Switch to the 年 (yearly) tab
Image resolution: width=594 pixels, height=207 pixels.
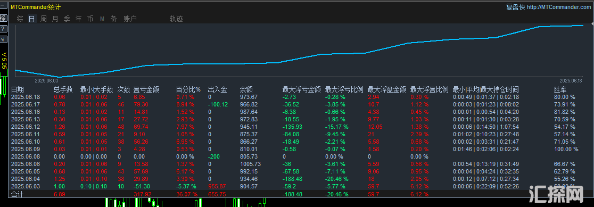click(x=78, y=19)
